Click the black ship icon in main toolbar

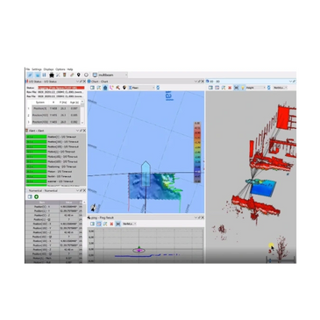pyautogui.click(x=52, y=75)
